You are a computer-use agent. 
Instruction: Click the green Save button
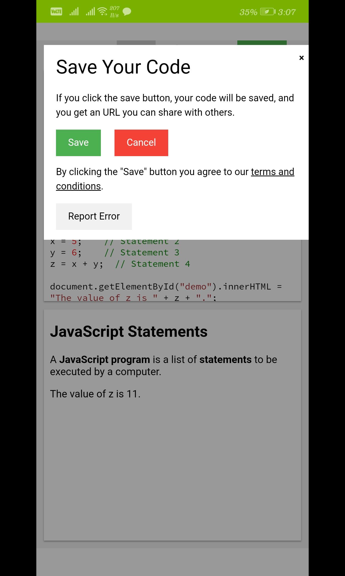[x=78, y=143]
